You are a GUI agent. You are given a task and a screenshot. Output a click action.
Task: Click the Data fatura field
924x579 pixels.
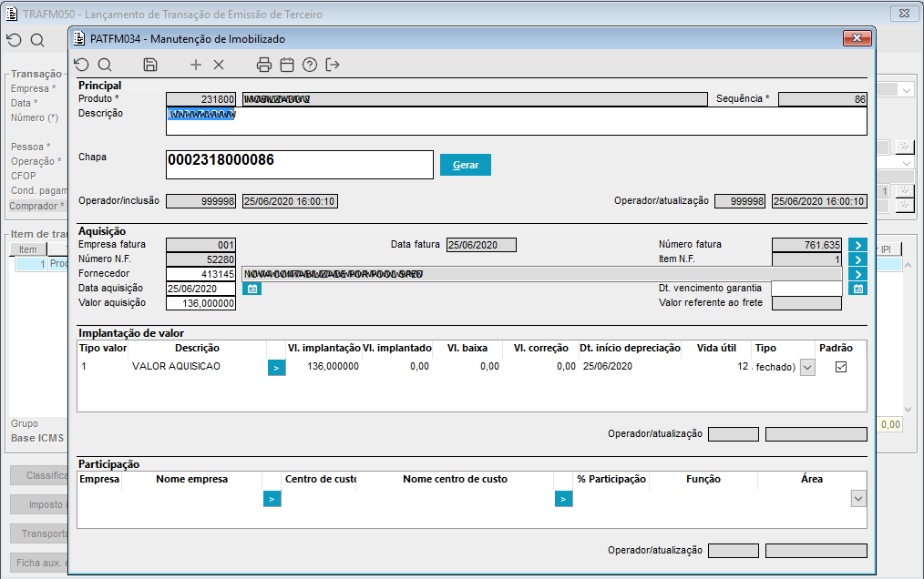481,245
